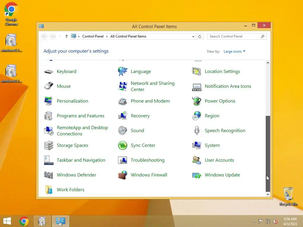
Task: Select the Recycle Bin desktop icon
Action: tap(288, 196)
